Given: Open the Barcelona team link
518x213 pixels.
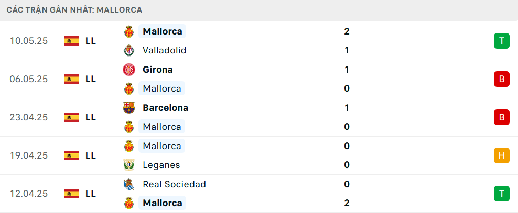Looking at the screenshot, I should [166, 108].
